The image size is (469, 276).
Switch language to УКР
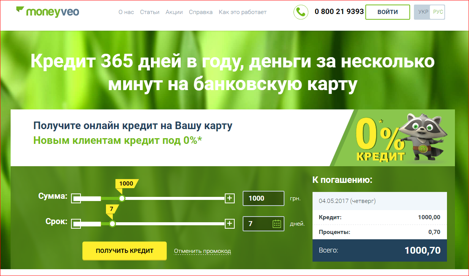click(423, 12)
